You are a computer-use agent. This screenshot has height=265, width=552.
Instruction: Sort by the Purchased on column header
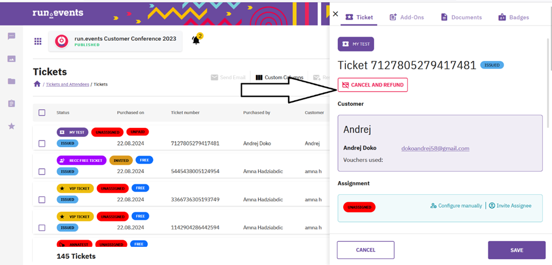131,113
